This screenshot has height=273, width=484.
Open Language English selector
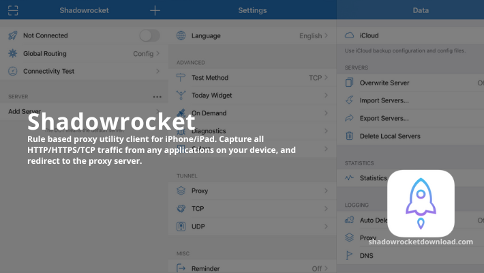(x=314, y=36)
